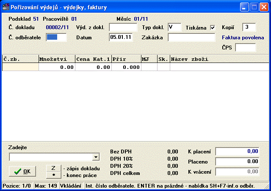Viewport: 271px width, 191px height.
Task: Click the Přir column header
Action: [x=126, y=59]
